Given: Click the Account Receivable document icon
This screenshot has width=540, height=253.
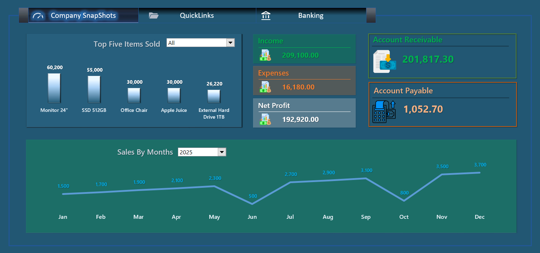Looking at the screenshot, I should (x=384, y=61).
